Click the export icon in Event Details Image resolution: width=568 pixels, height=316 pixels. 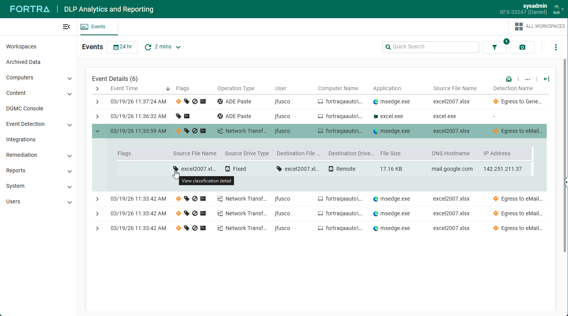[x=509, y=79]
